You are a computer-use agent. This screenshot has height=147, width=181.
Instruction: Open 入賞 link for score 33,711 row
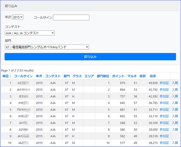175,110
